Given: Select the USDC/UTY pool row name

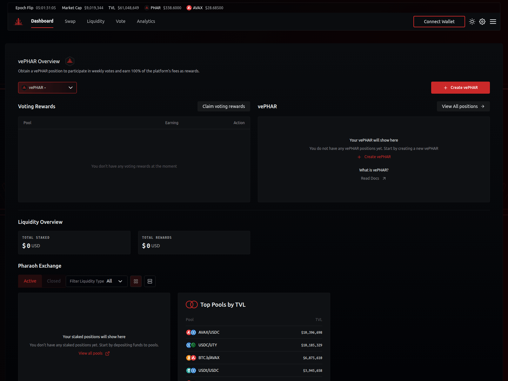Looking at the screenshot, I should pyautogui.click(x=208, y=345).
